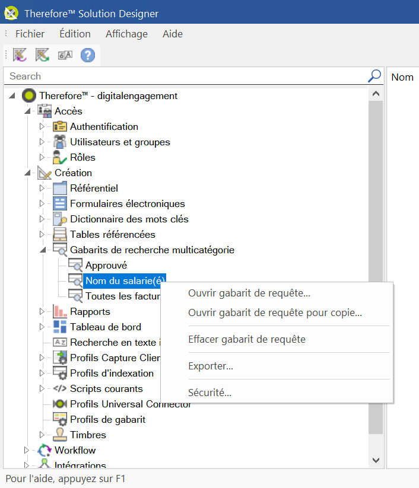Open the Aide menu

click(x=173, y=34)
